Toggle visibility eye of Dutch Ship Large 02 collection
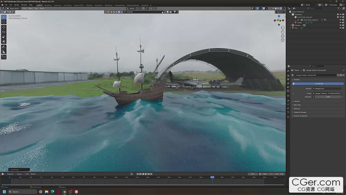Screen dimensions: 346x195 (x=340, y=17)
